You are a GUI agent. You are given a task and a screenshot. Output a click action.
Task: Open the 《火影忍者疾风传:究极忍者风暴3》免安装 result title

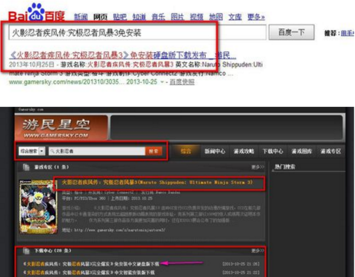[x=122, y=55]
